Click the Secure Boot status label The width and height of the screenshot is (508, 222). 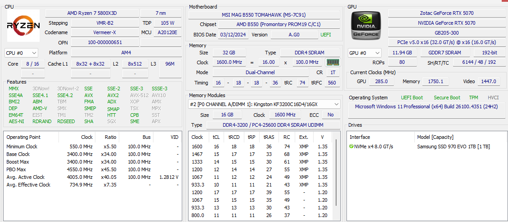click(x=447, y=98)
